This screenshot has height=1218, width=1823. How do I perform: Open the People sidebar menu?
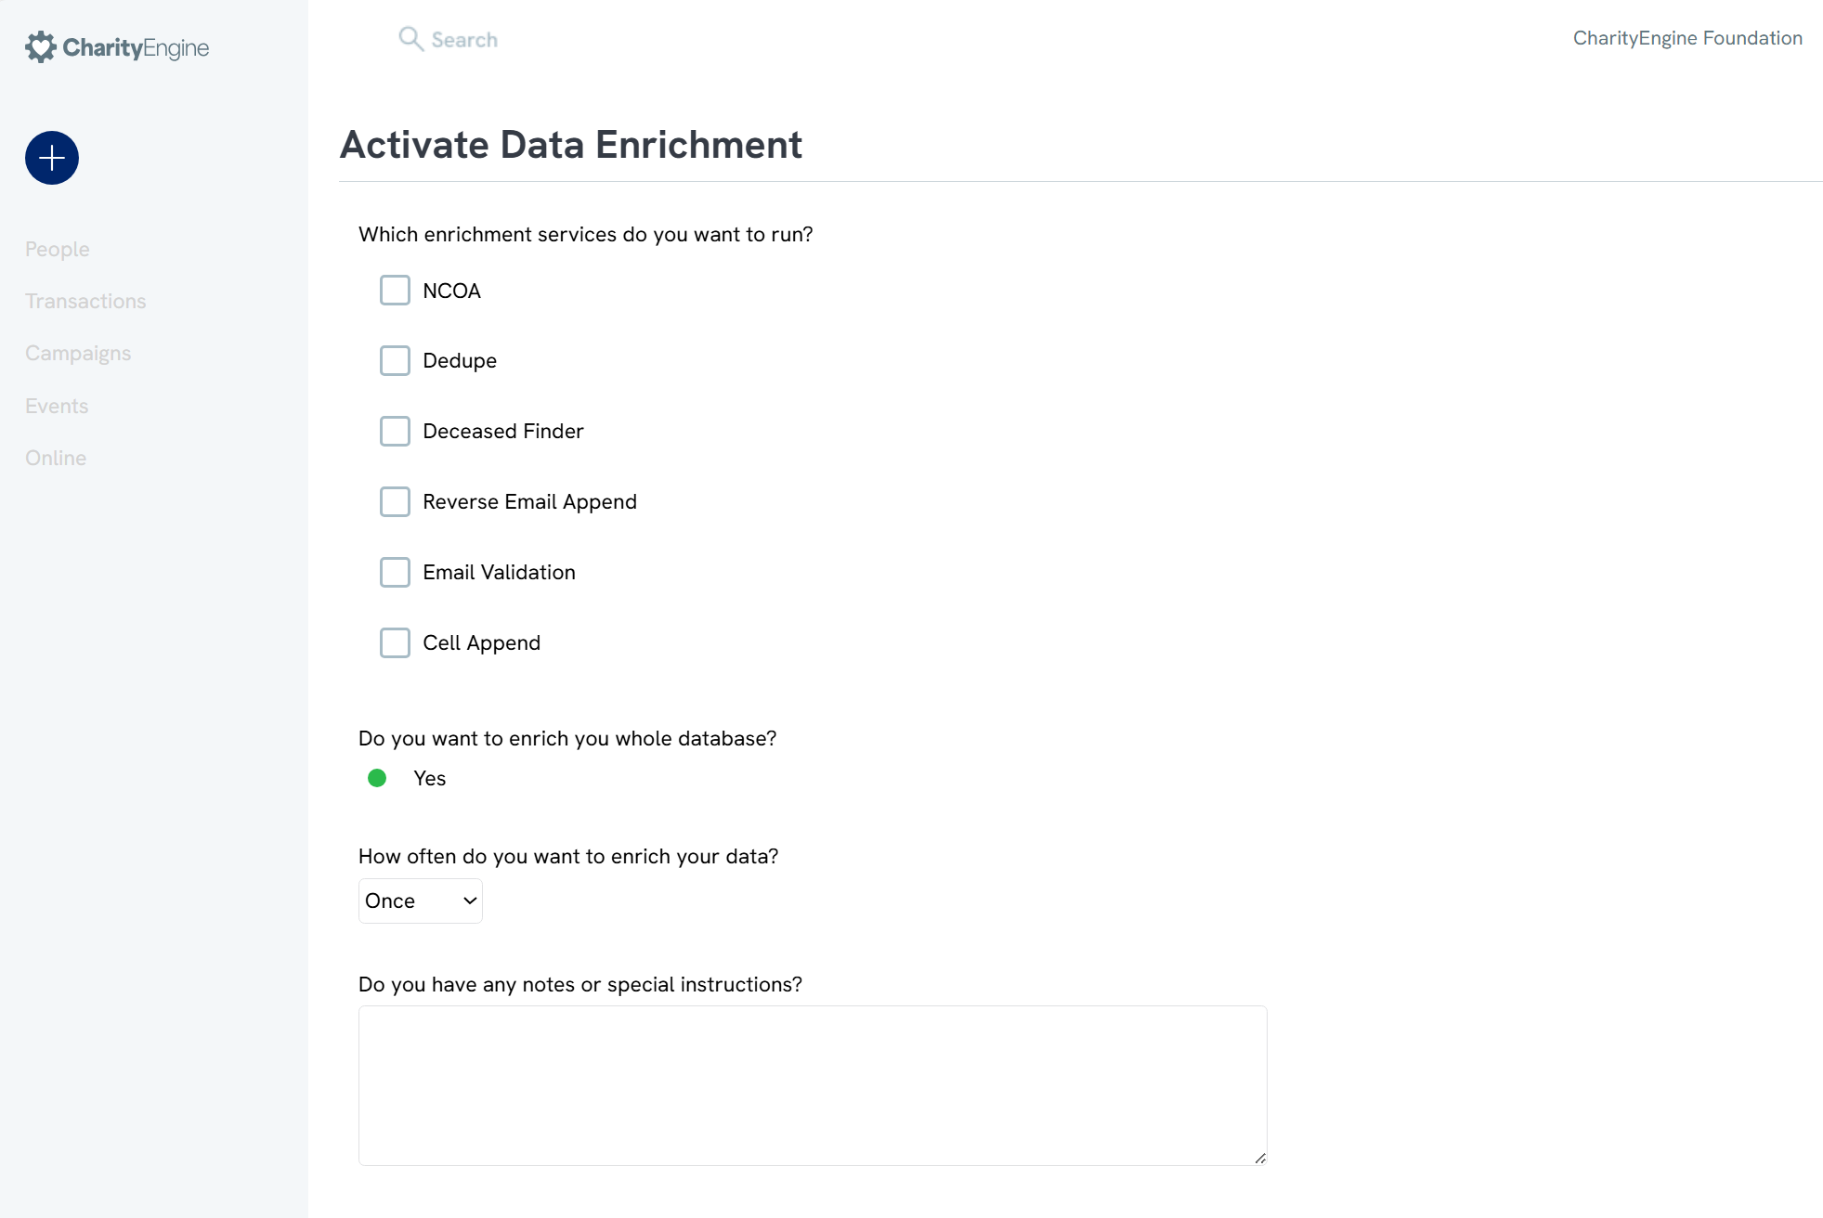point(58,250)
